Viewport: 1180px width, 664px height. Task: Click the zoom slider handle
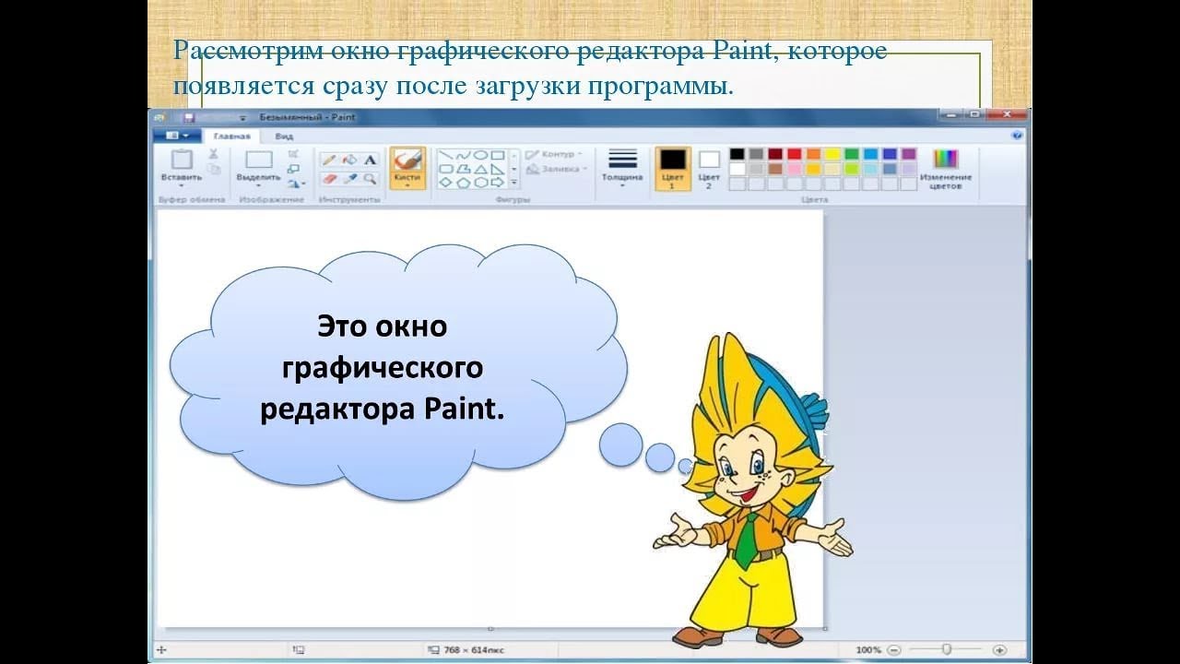pos(947,649)
